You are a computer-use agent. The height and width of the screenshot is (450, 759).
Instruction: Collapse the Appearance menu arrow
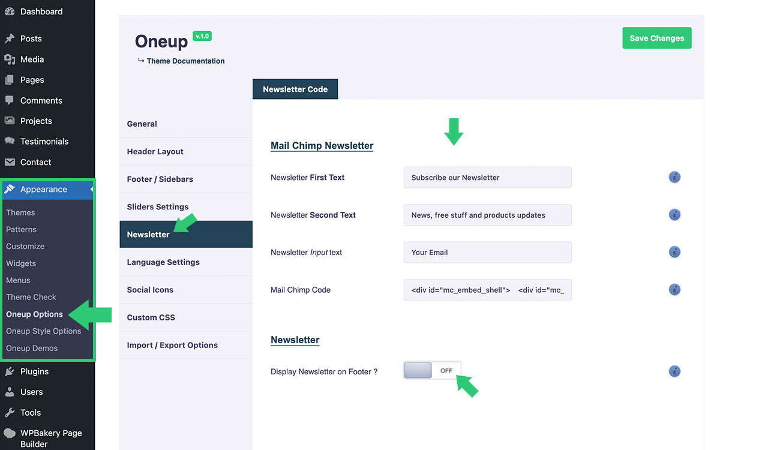(x=92, y=190)
